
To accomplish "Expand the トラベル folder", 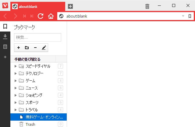I will [x=16, y=110].
